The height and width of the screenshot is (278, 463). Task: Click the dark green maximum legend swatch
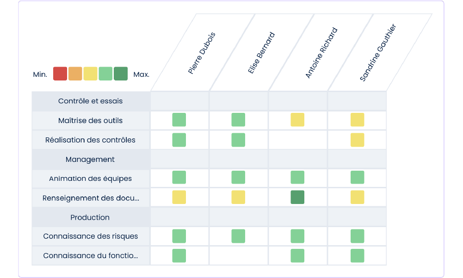coord(121,74)
